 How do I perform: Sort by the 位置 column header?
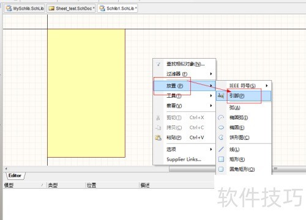[x=113, y=185]
